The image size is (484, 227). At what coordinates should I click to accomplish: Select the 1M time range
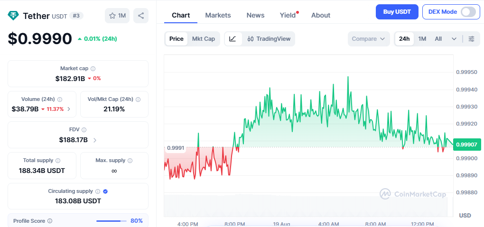(422, 39)
